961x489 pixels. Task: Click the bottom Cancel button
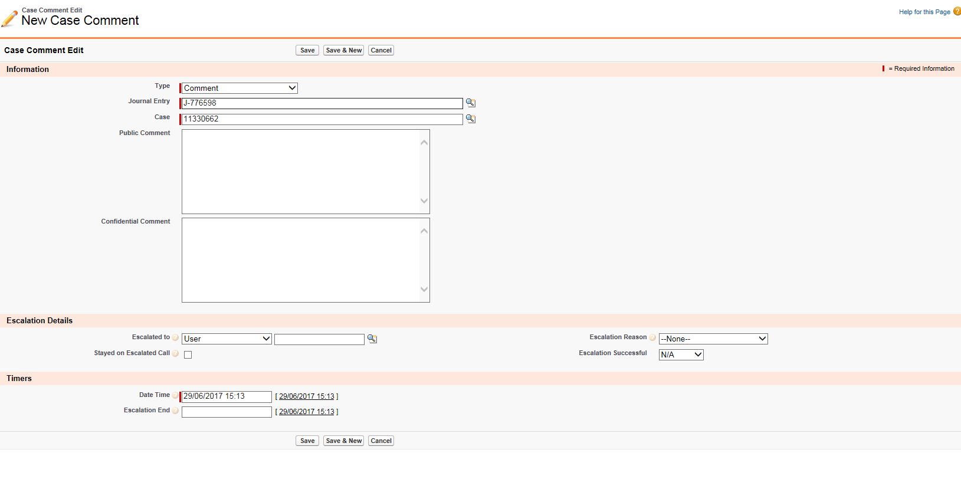coord(381,441)
